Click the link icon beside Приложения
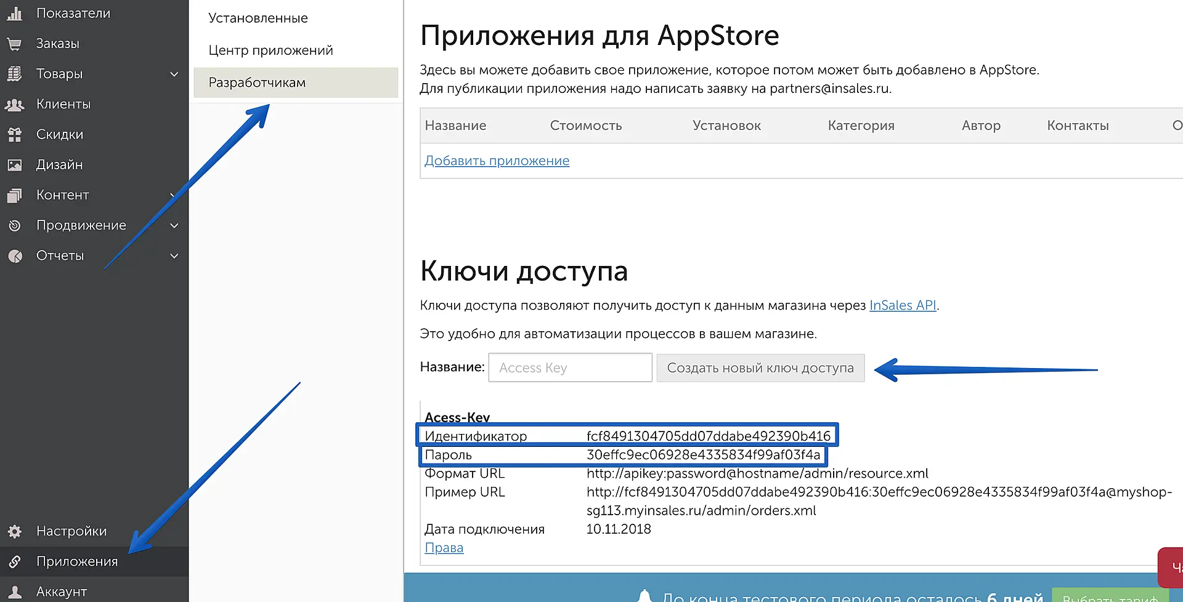The width and height of the screenshot is (1183, 602). click(14, 561)
